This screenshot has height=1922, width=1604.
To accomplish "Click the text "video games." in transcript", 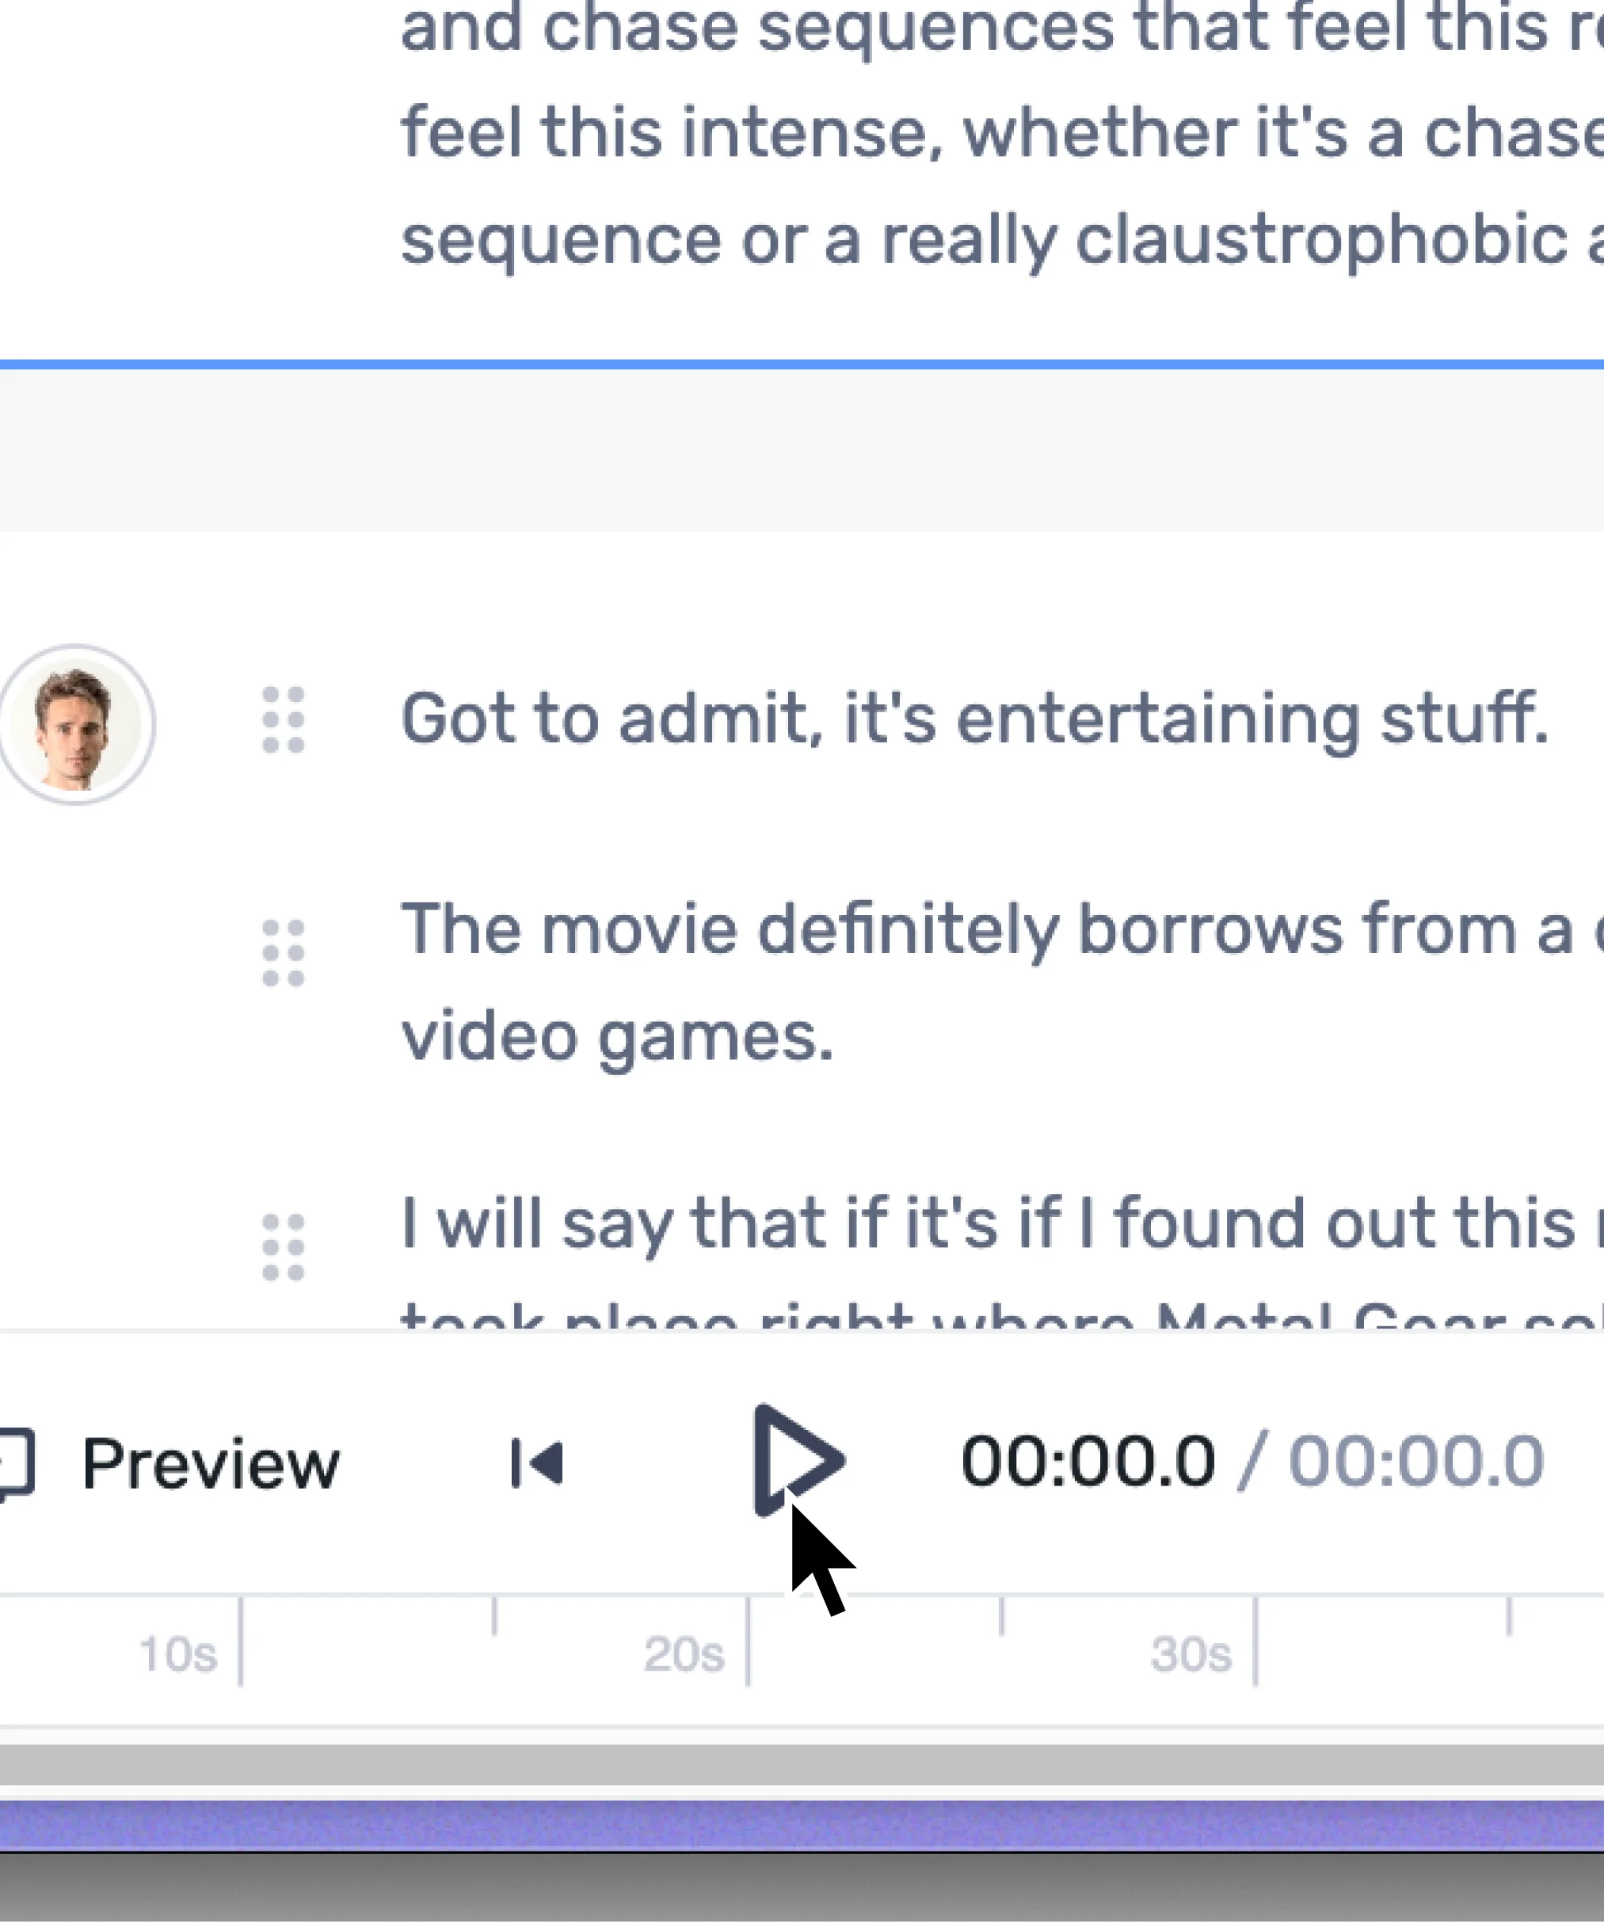I will 615,1037.
